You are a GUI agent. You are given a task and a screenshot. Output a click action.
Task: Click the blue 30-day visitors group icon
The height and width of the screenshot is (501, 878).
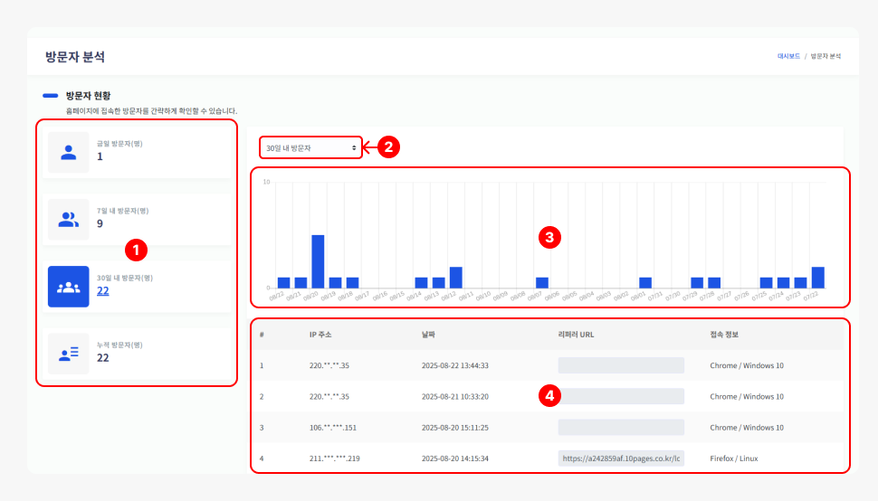pos(69,287)
